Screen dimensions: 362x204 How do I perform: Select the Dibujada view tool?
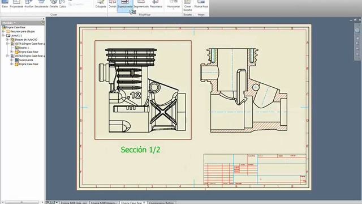click(101, 4)
